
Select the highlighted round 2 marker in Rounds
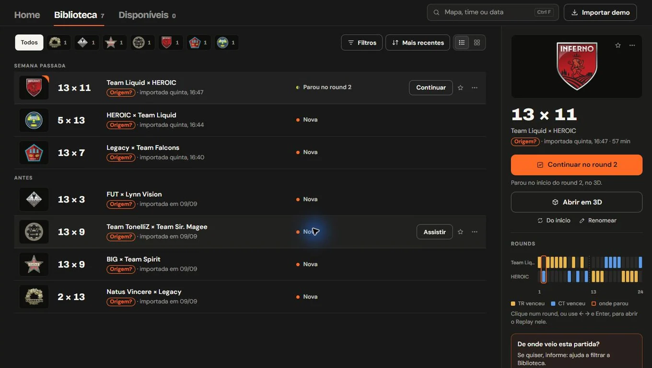coord(544,269)
